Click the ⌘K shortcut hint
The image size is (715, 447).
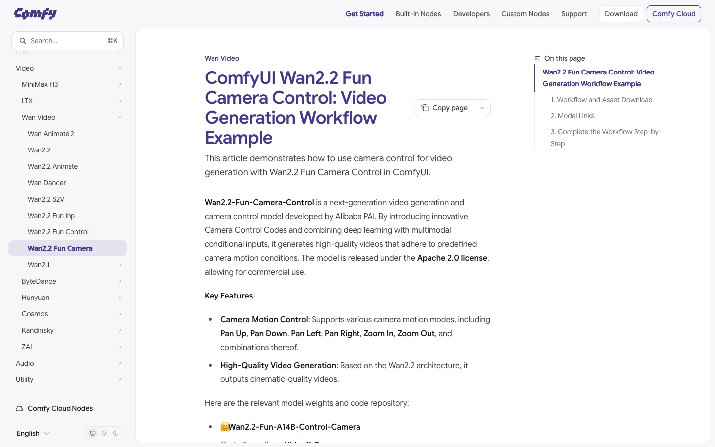(113, 41)
